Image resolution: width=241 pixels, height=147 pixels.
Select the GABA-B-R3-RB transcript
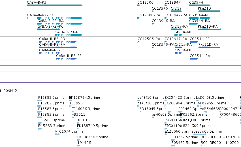pos(69,35)
